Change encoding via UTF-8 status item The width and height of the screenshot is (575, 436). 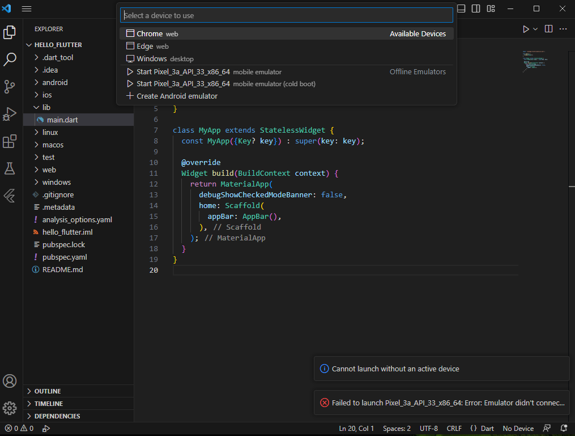[x=429, y=428]
